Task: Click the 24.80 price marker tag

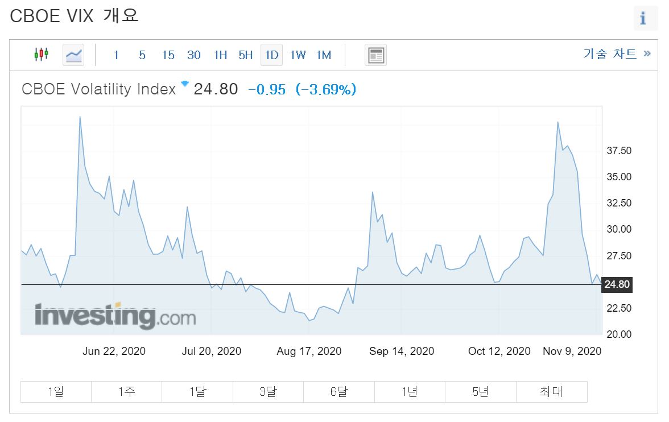Action: (617, 284)
